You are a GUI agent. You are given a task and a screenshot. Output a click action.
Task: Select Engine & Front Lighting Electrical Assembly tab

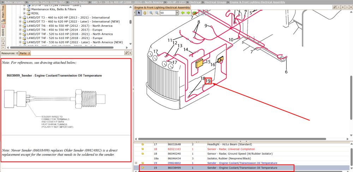coord(162,7)
